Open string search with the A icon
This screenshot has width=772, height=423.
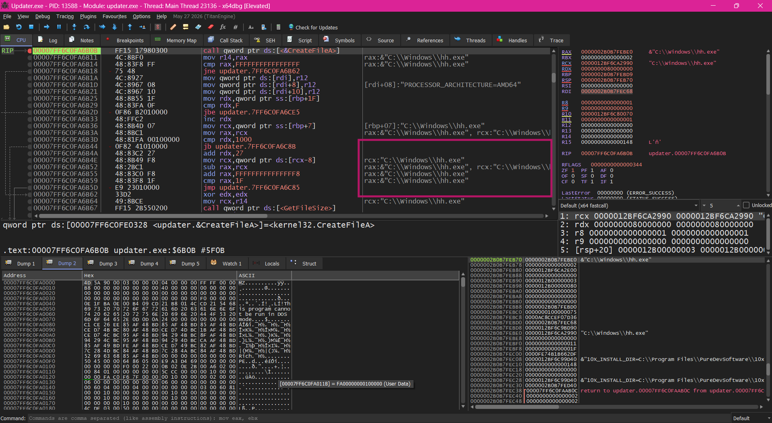point(251,27)
